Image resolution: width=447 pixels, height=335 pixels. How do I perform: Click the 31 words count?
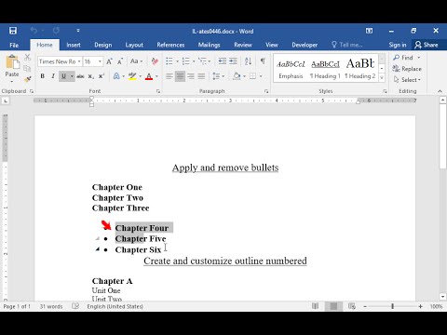tap(51, 306)
